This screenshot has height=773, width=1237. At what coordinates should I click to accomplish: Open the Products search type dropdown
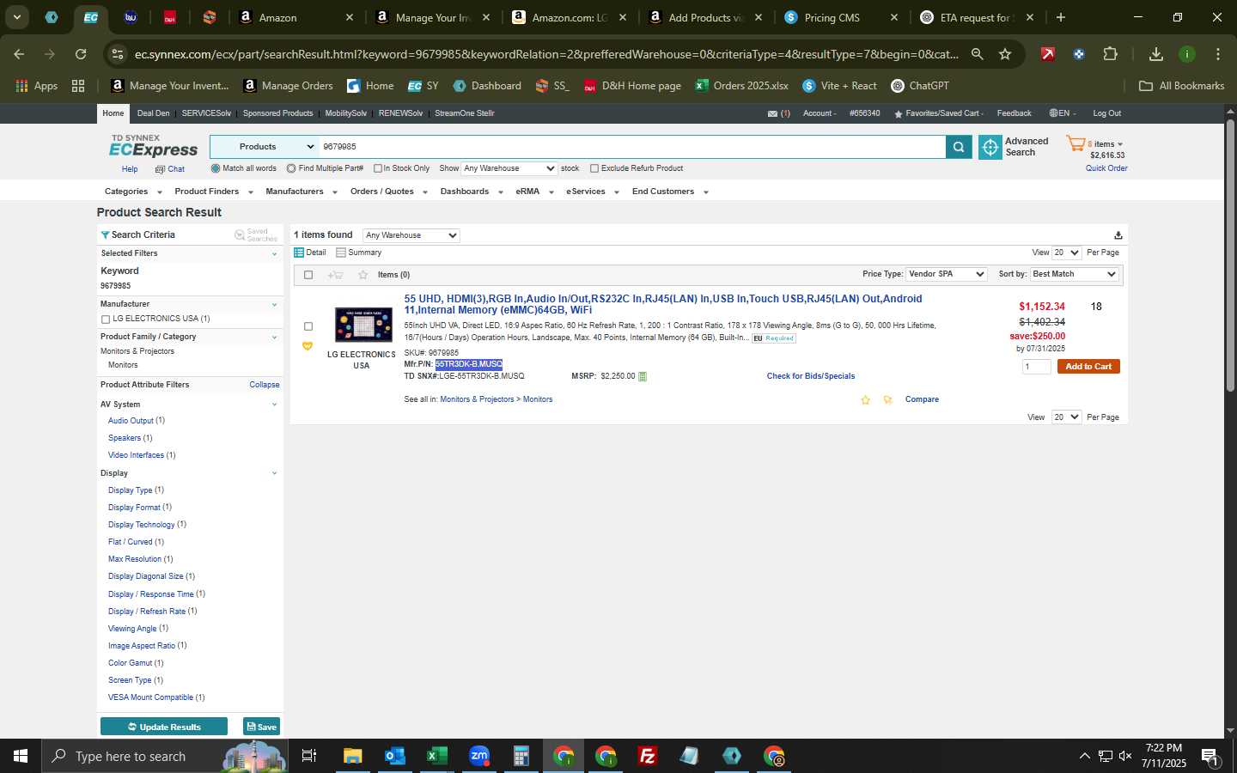coord(265,147)
